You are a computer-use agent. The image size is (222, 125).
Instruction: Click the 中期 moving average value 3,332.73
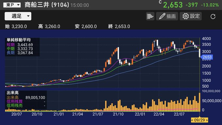(x=25, y=49)
